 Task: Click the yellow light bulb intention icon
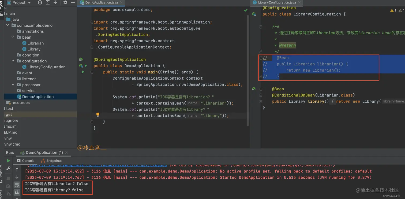[x=98, y=115]
